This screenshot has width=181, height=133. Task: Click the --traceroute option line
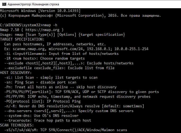[x=48, y=120]
